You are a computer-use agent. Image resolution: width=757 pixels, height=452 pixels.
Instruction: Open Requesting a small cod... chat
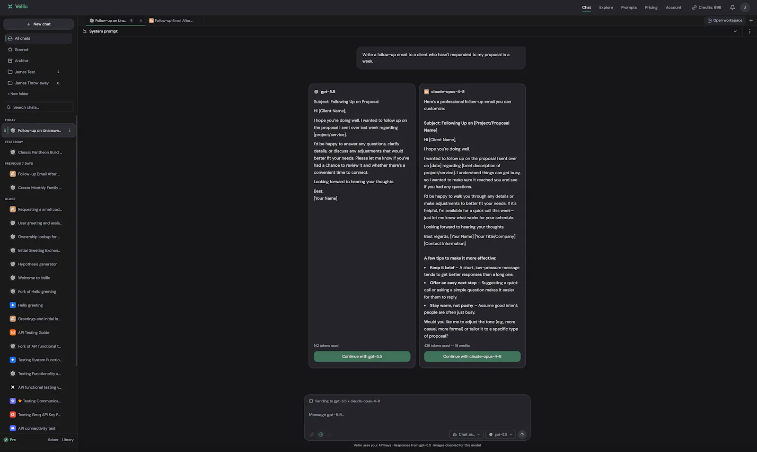click(x=39, y=209)
